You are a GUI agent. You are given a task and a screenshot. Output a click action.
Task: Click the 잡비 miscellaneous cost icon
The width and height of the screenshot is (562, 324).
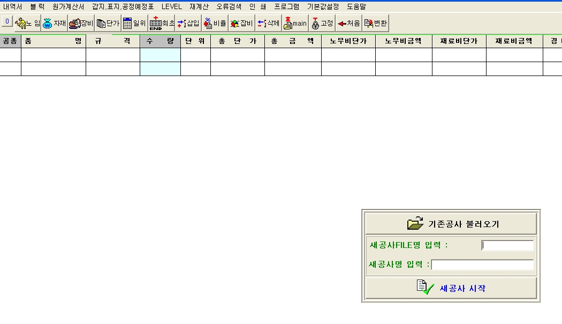tap(242, 24)
